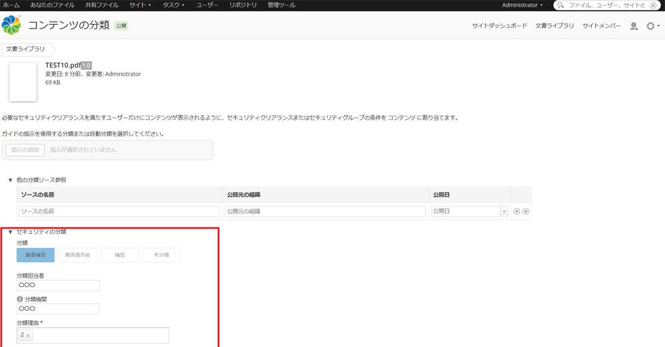Go to サイトメンバー
665x347 pixels.
pyautogui.click(x=601, y=26)
